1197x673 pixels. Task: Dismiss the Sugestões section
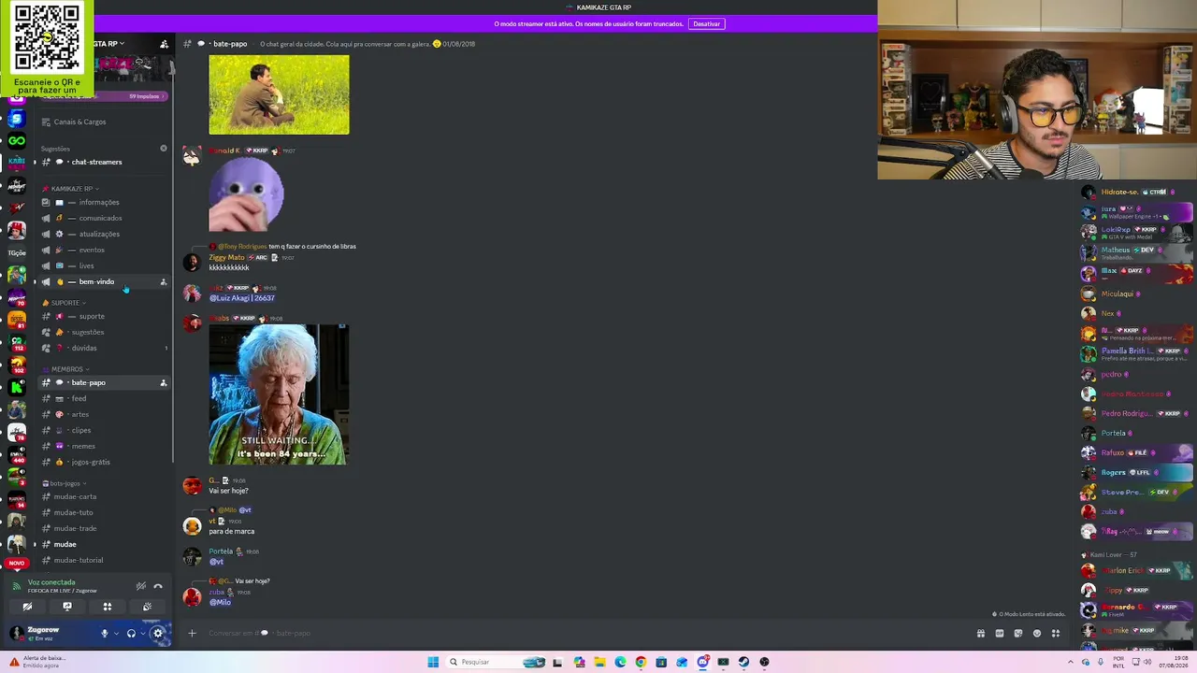(164, 149)
